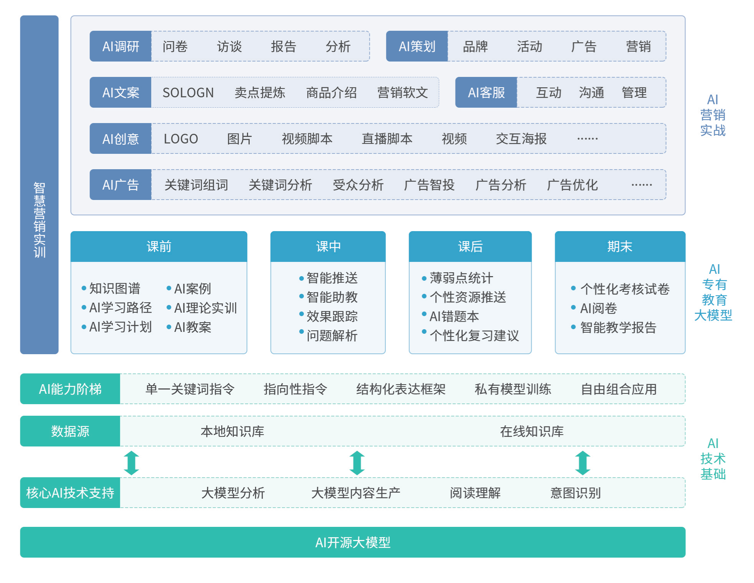Click the AI开源大模型 bottom bar
This screenshot has height=583, width=754.
[x=353, y=543]
